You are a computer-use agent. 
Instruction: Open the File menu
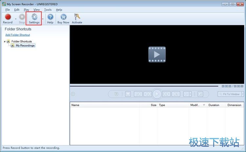(x=8, y=10)
